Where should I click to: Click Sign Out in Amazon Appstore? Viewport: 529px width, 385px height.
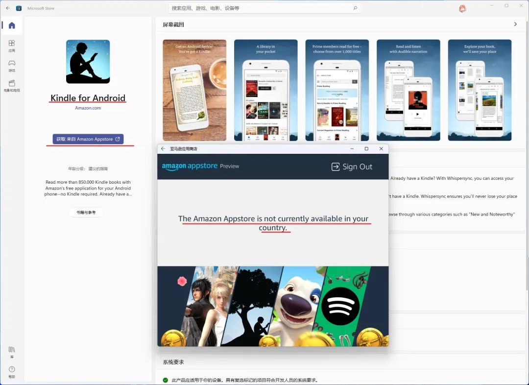pos(352,167)
